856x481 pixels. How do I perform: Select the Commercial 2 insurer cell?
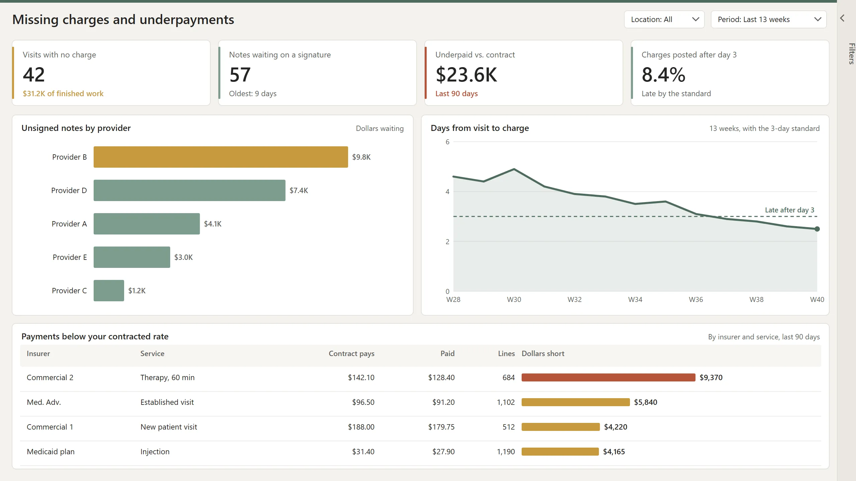(50, 377)
